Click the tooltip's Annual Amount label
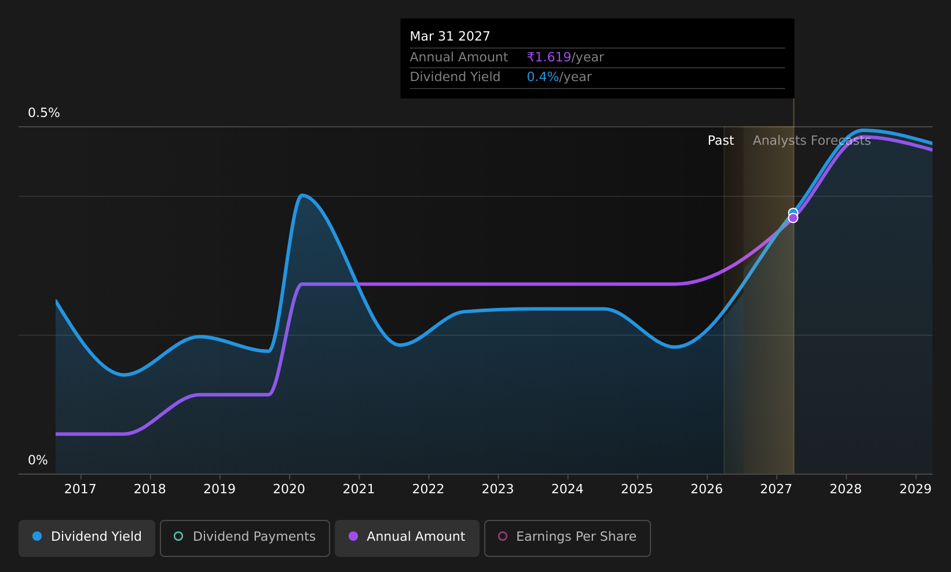The image size is (951, 572). (459, 57)
